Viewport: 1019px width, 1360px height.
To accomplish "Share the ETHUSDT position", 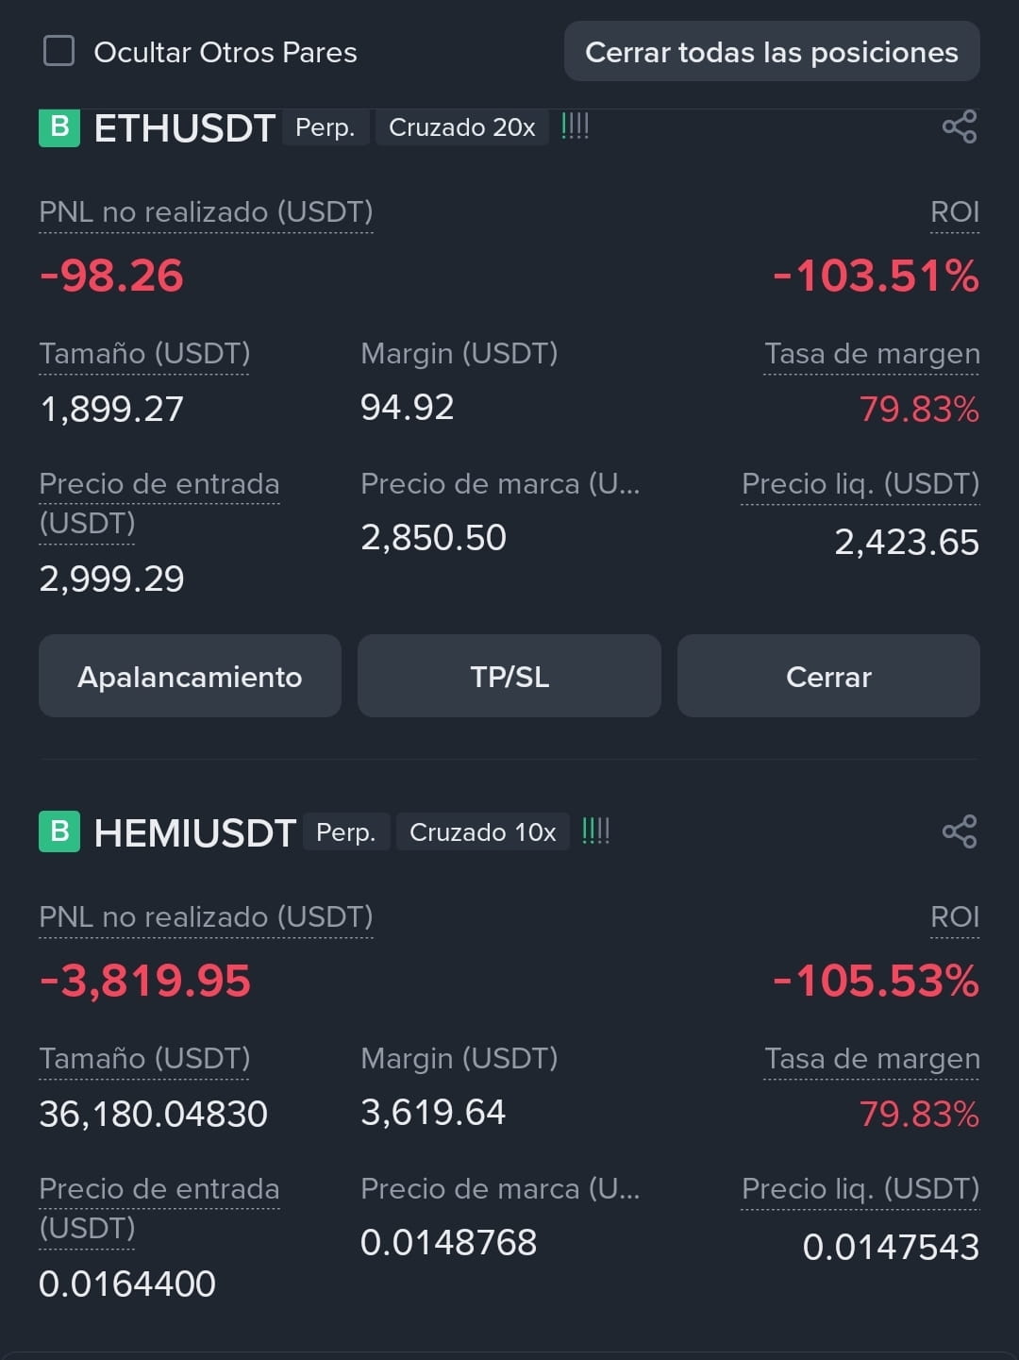I will pyautogui.click(x=960, y=126).
